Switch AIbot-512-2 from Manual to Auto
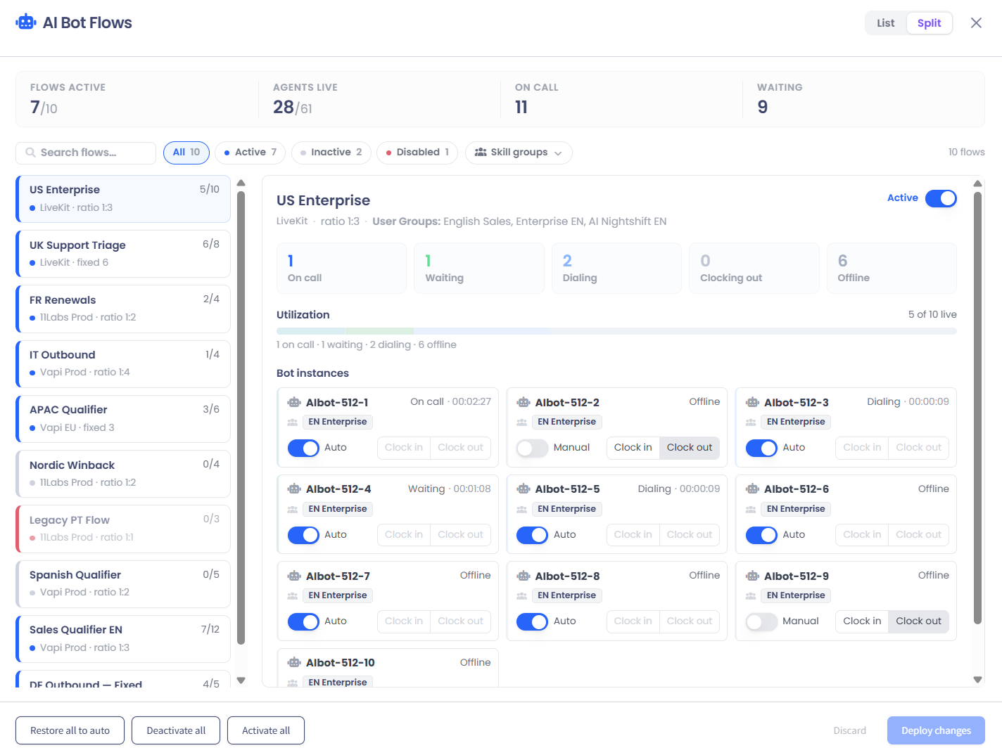 click(532, 448)
